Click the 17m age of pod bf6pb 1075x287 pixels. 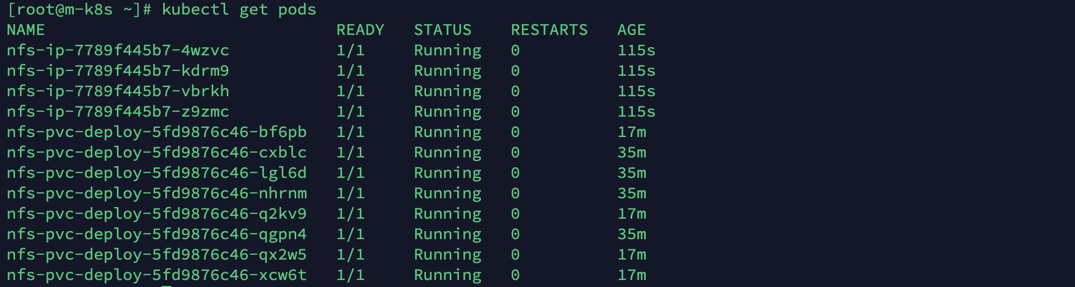pyautogui.click(x=632, y=132)
